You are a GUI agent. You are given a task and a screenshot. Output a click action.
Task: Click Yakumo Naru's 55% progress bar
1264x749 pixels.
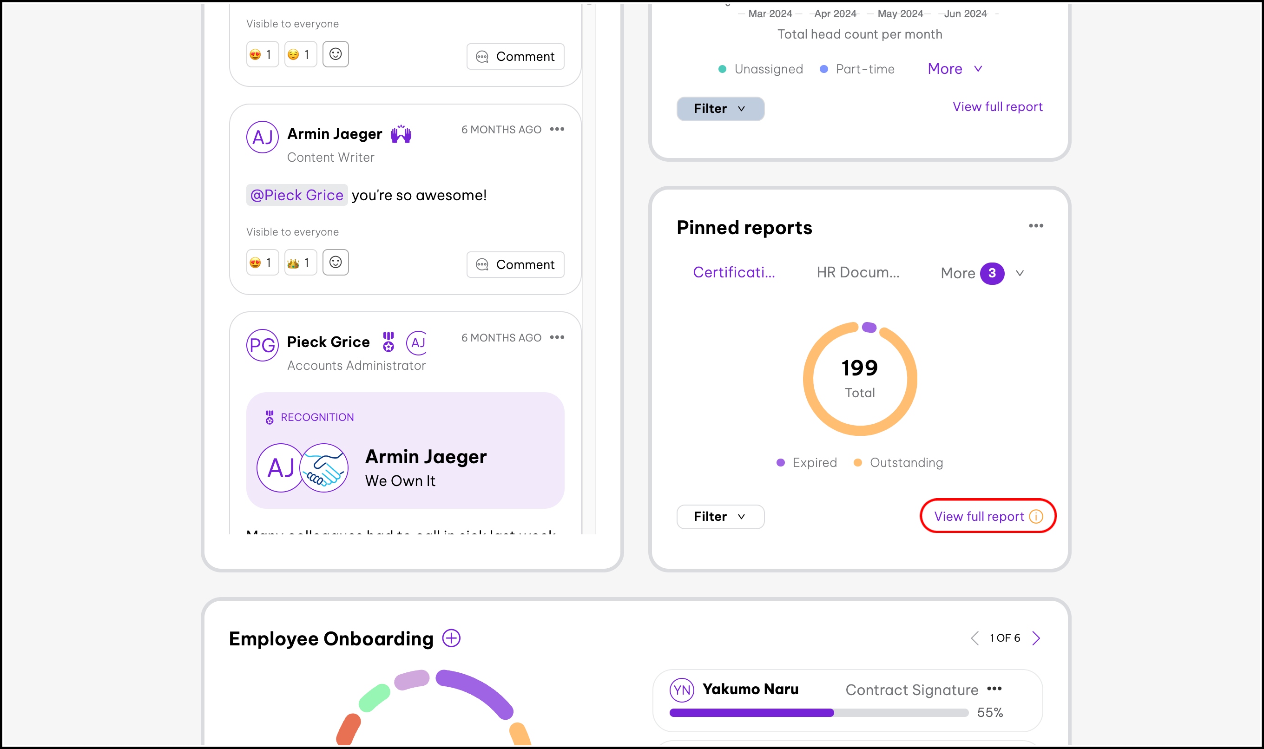818,713
